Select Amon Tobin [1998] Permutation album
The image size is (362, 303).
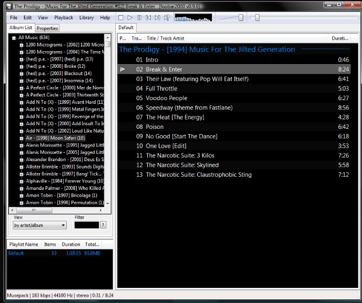tap(65, 203)
